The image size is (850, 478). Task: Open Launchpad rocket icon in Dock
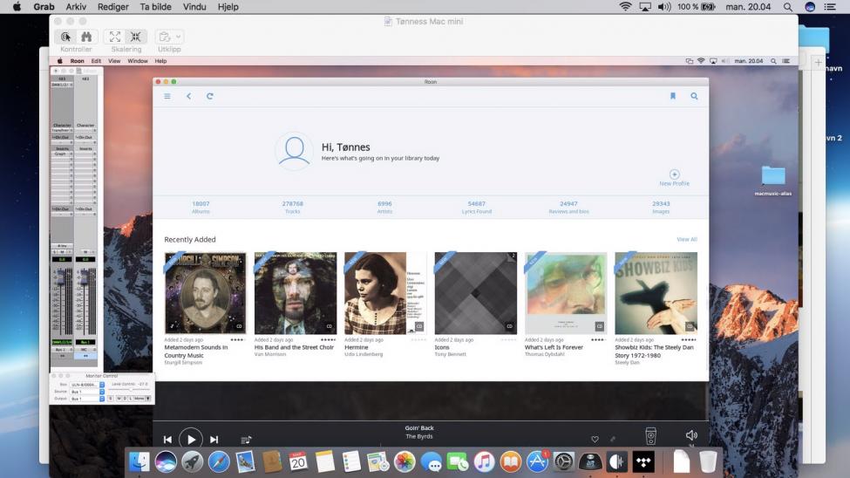pyautogui.click(x=192, y=462)
